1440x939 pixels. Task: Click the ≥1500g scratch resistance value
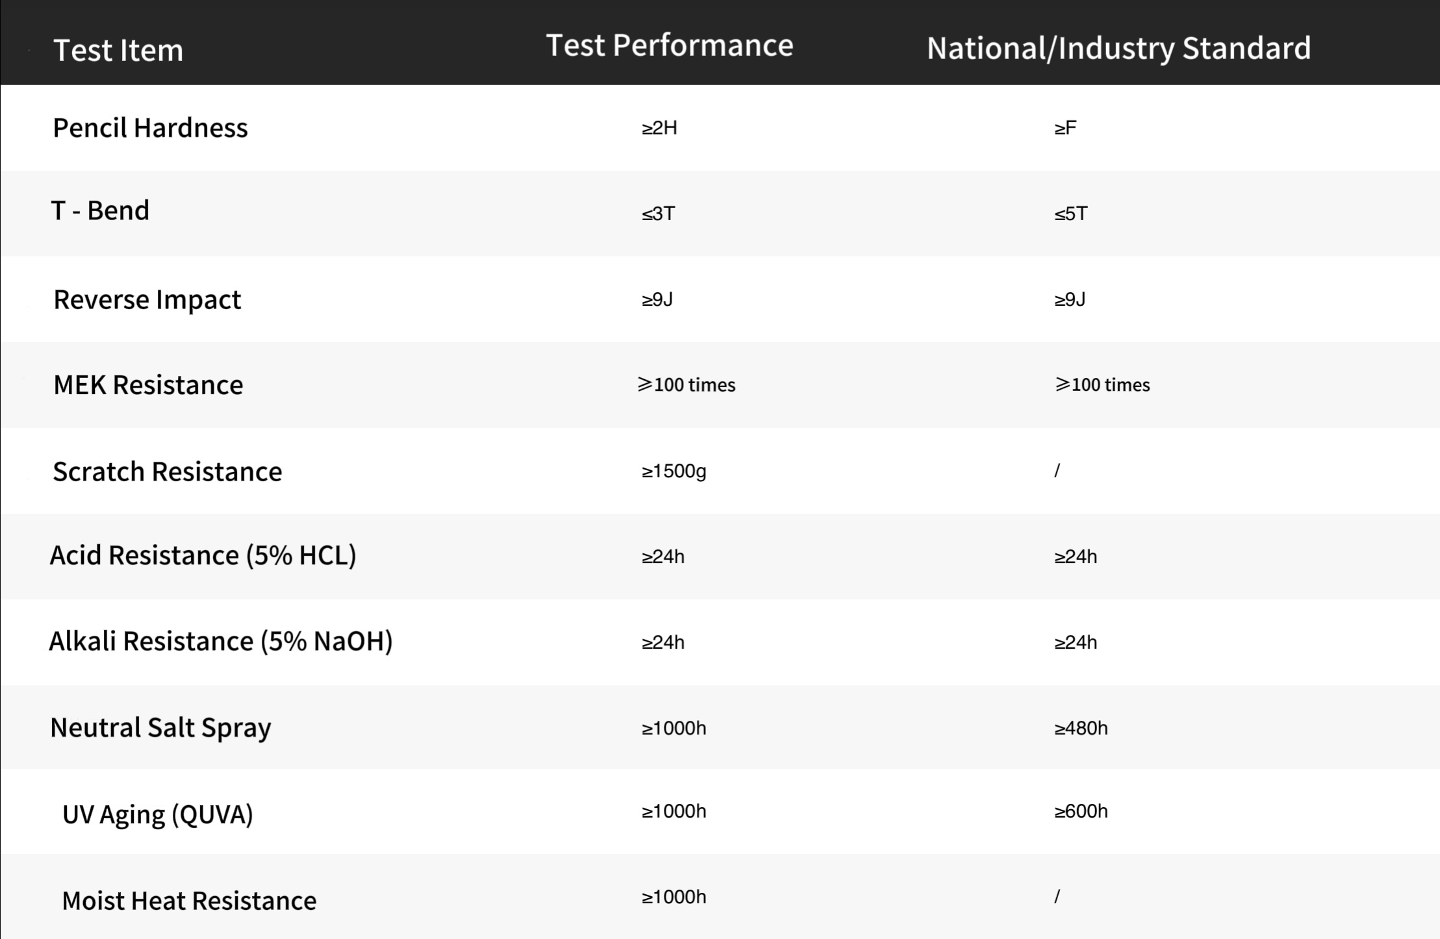coord(674,471)
